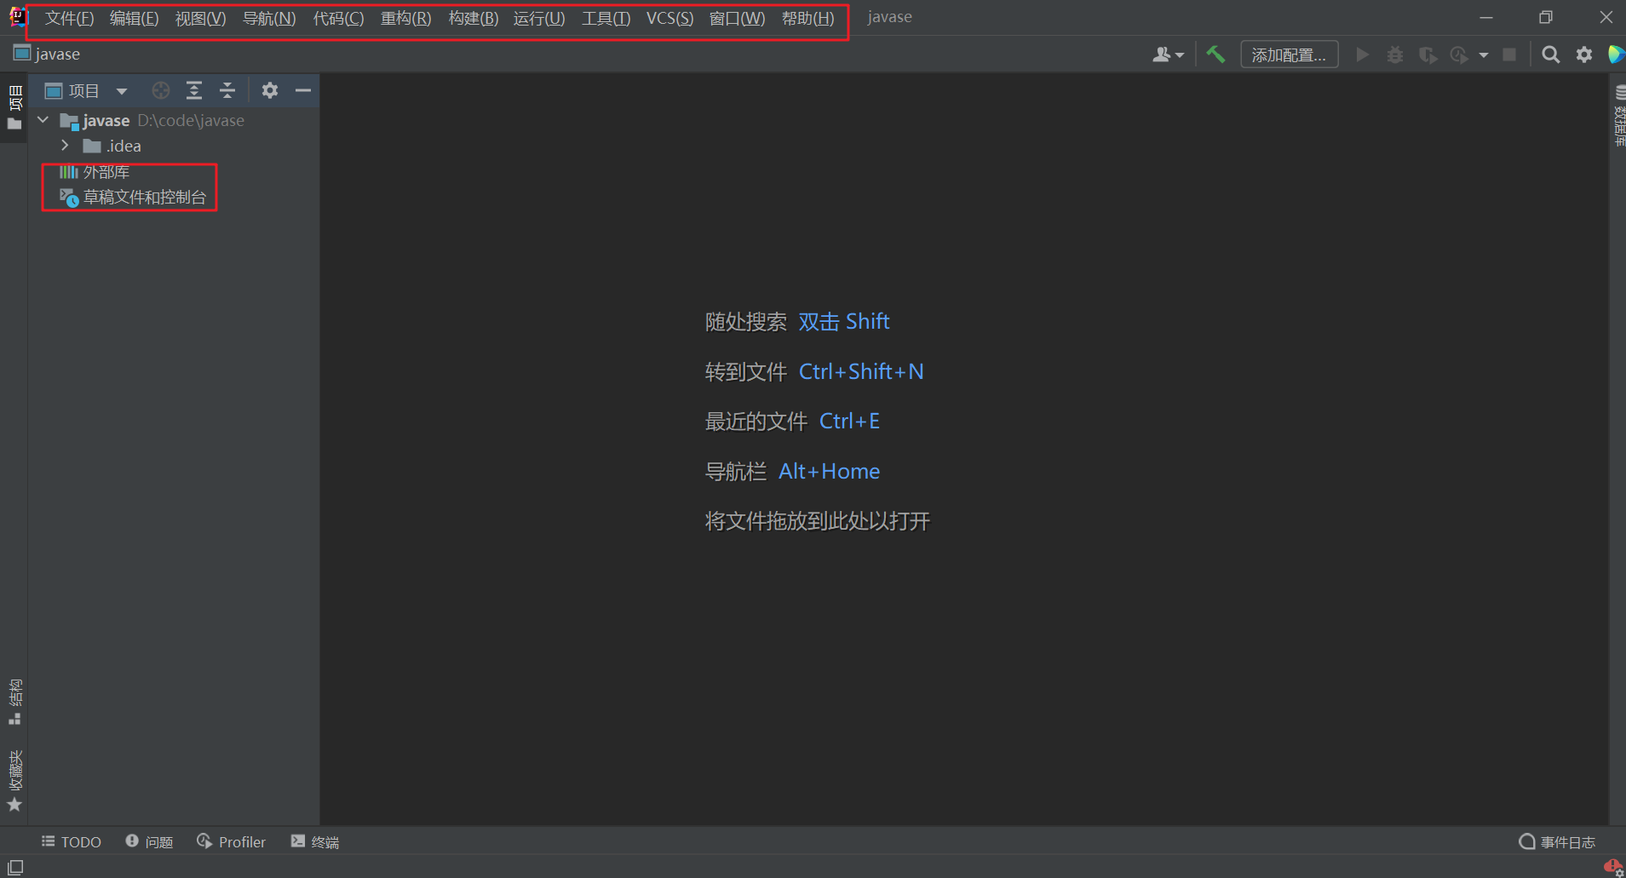Open the 文件(F) menu
This screenshot has height=878, width=1626.
[x=69, y=18]
